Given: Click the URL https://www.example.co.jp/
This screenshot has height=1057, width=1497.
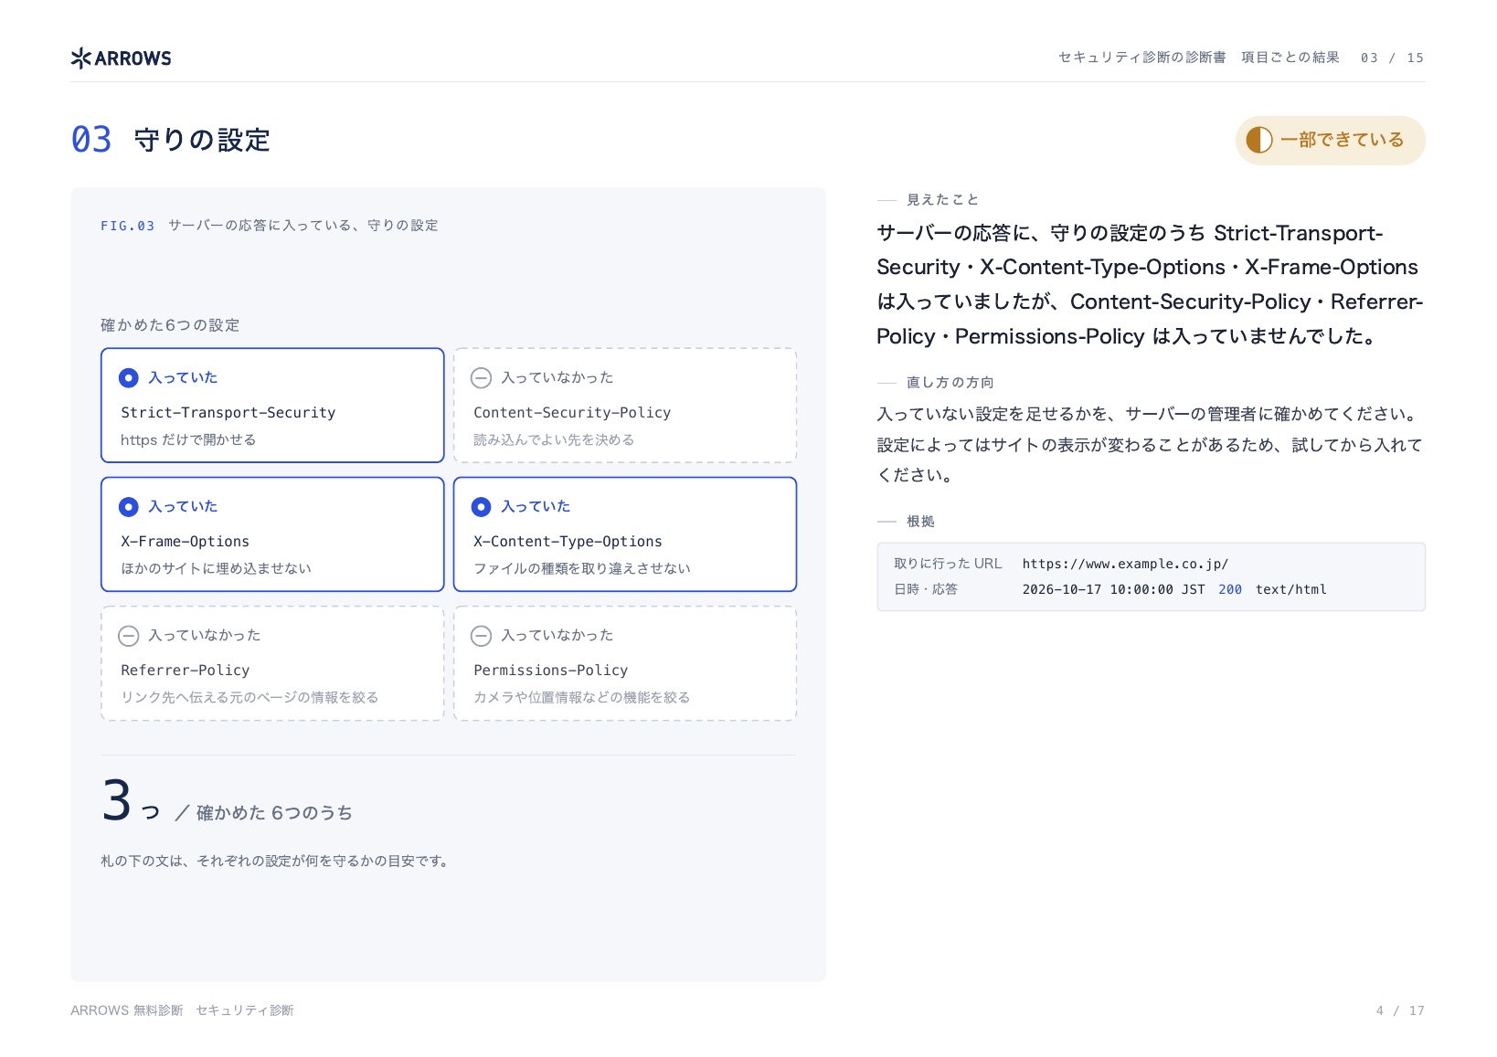Looking at the screenshot, I should 1125,564.
